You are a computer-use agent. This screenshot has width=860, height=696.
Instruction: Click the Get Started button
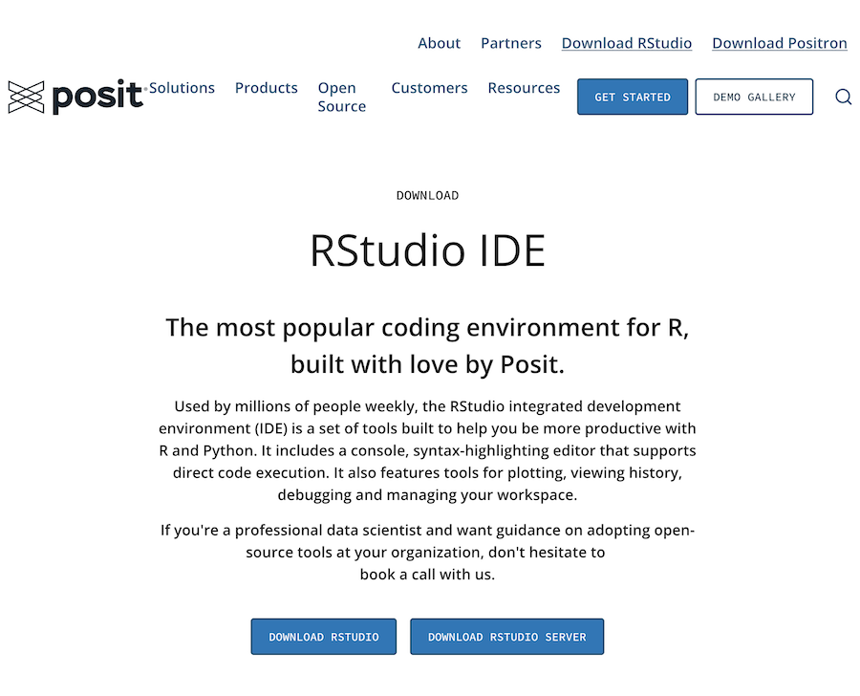click(x=633, y=97)
